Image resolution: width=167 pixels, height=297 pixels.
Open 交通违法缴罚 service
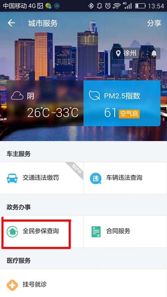tap(42, 178)
